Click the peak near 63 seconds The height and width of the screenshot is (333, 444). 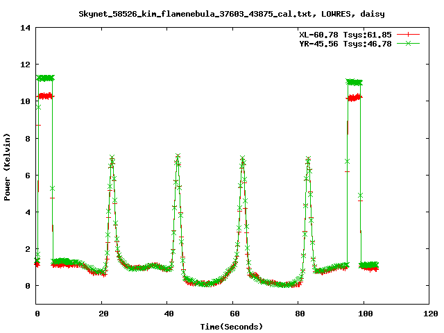point(243,158)
